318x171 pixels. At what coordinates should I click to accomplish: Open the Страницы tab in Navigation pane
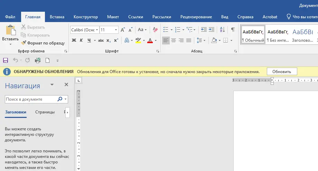[x=45, y=112]
